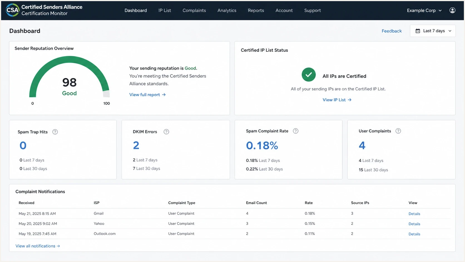Image resolution: width=465 pixels, height=262 pixels.
Task: Open the user profile avatar icon
Action: click(452, 10)
